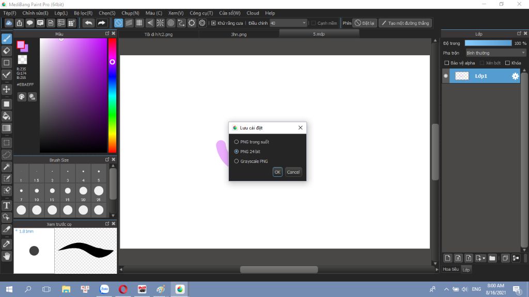
Task: Create a new layer in Lớp panel
Action: tap(447, 258)
